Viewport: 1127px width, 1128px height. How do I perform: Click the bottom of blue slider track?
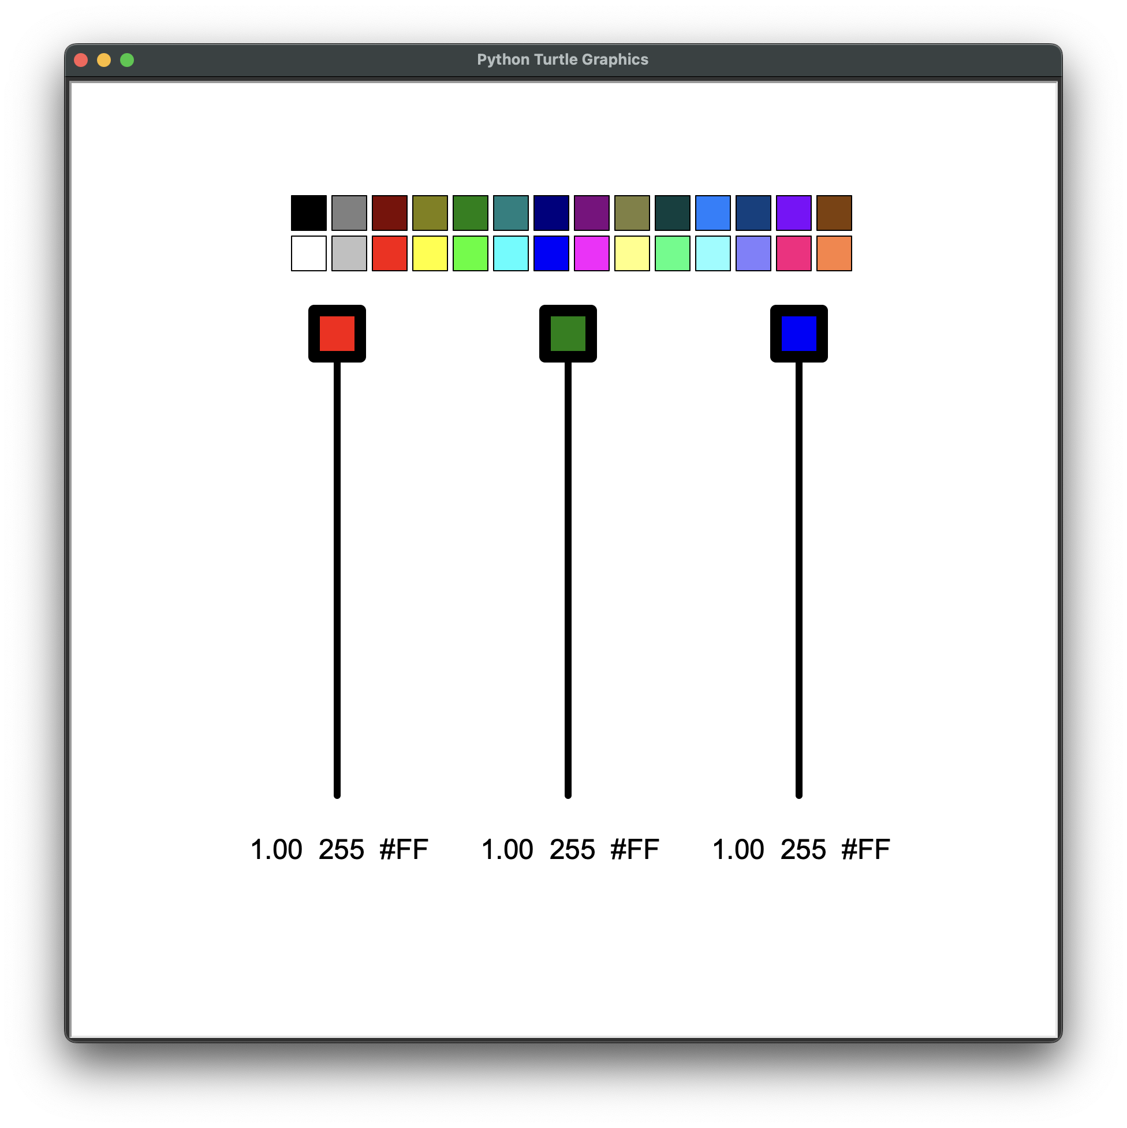click(799, 793)
